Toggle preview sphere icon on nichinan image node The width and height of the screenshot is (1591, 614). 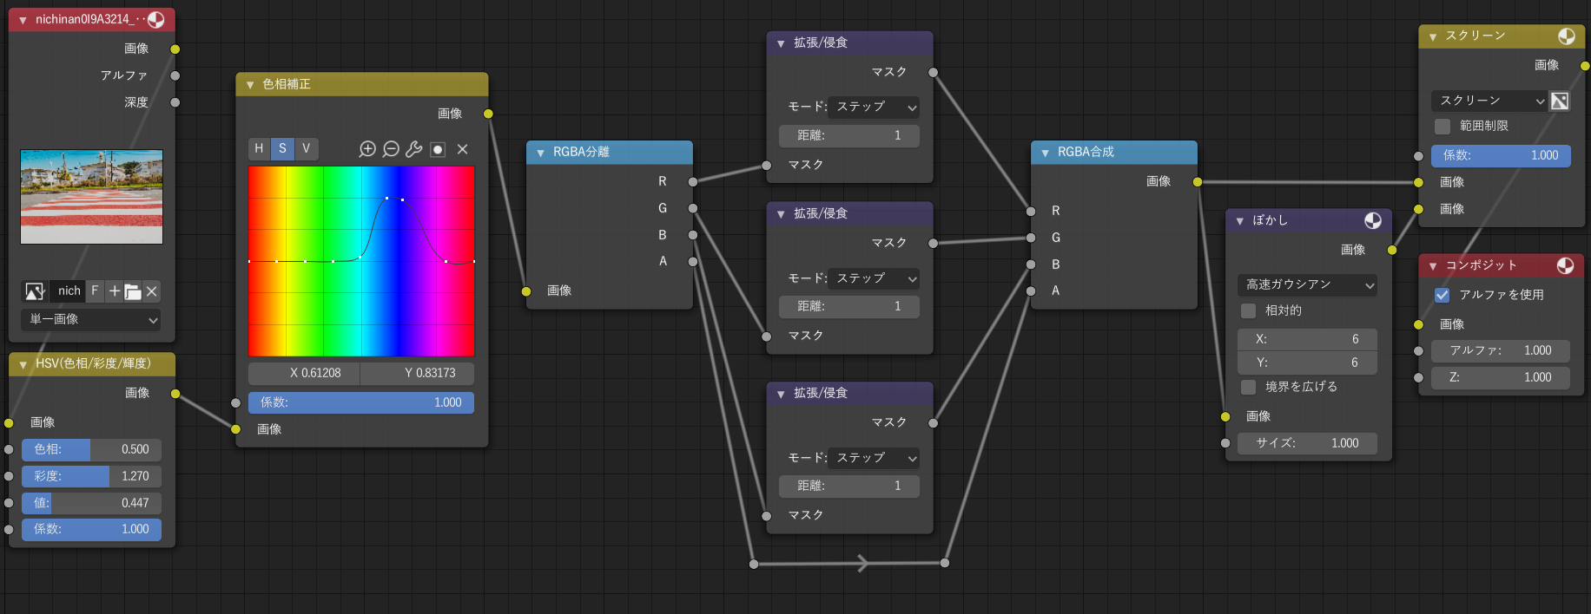156,19
